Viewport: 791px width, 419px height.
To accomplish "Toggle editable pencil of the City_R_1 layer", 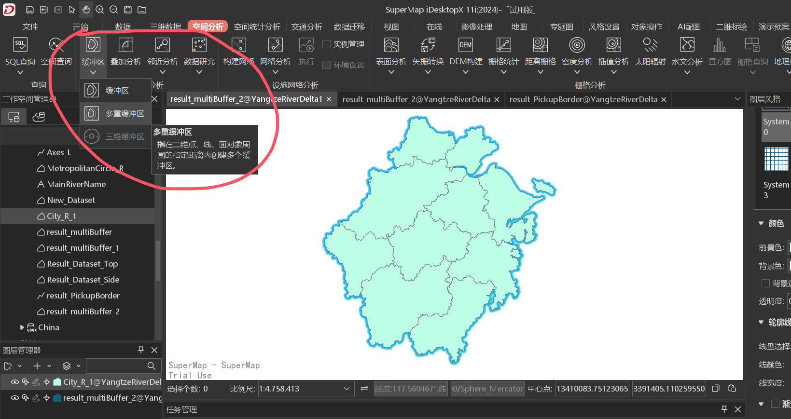I will click(x=36, y=382).
